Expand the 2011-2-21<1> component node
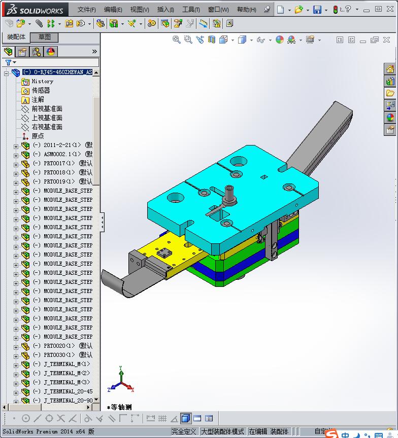Screen dimensions: 398x438 click(16, 147)
